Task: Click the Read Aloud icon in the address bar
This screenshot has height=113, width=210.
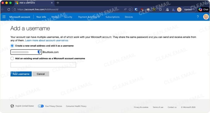Action: click(x=125, y=10)
